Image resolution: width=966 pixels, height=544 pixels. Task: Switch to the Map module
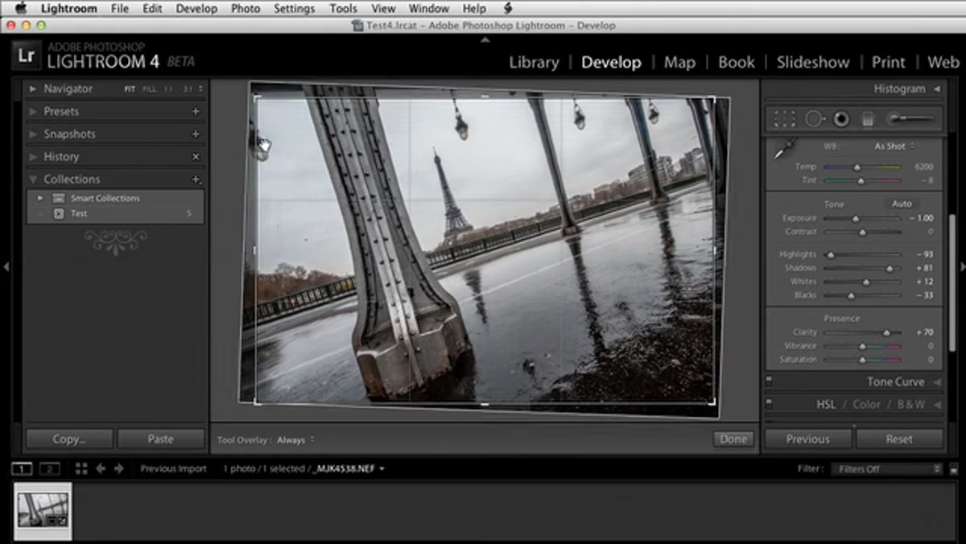[x=679, y=63]
